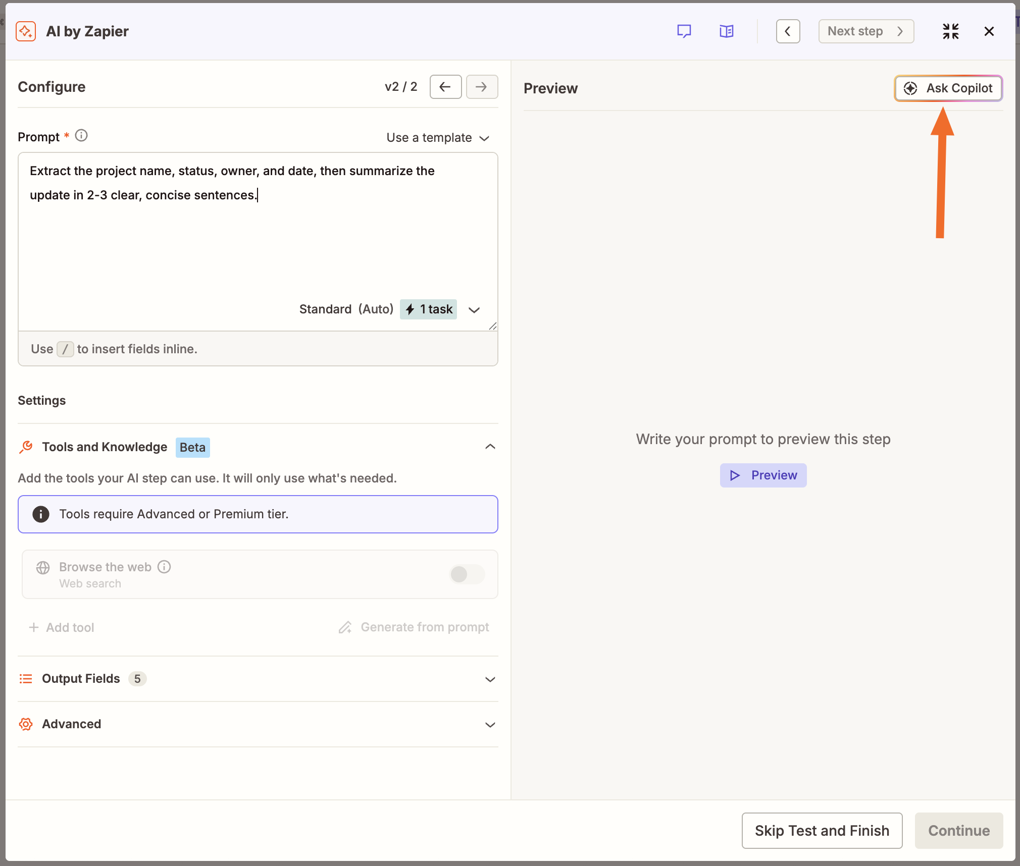Click the 1 task badge
The width and height of the screenshot is (1020, 866).
click(x=428, y=309)
